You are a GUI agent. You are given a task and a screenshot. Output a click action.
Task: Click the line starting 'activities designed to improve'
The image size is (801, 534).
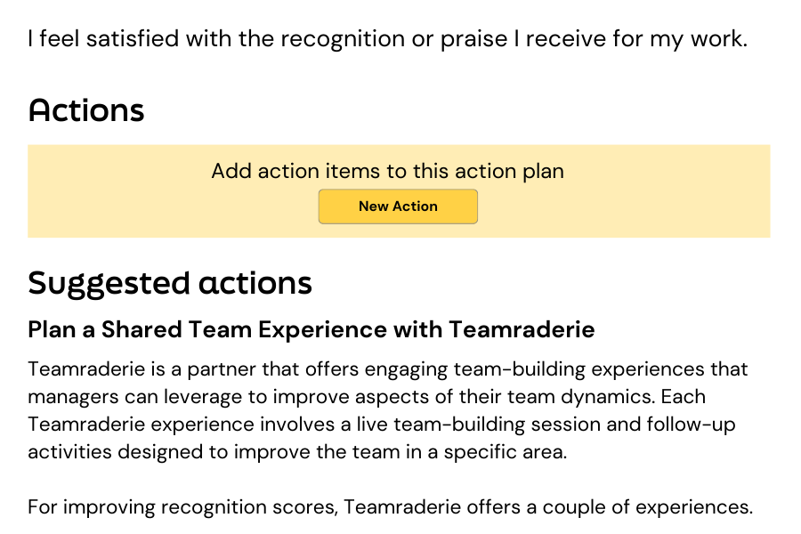(x=296, y=452)
